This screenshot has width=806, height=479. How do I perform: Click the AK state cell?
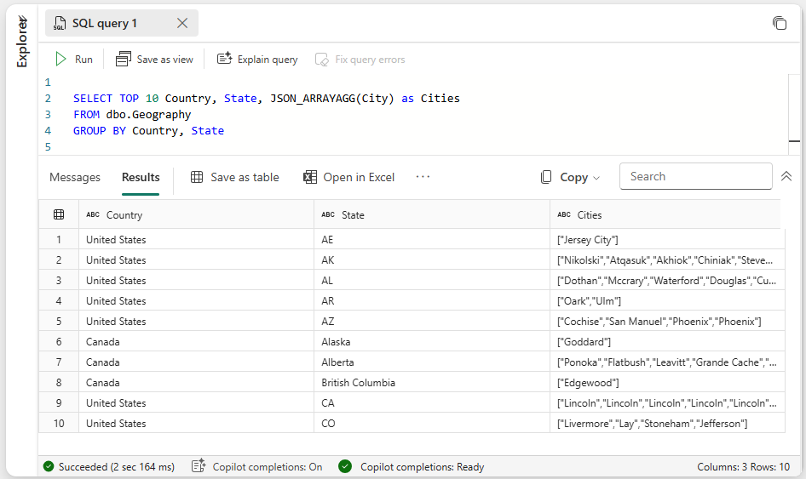coord(432,259)
